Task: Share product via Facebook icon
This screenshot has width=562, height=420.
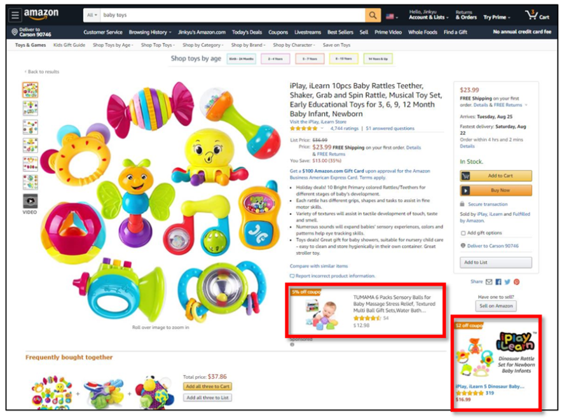Action: [x=498, y=282]
